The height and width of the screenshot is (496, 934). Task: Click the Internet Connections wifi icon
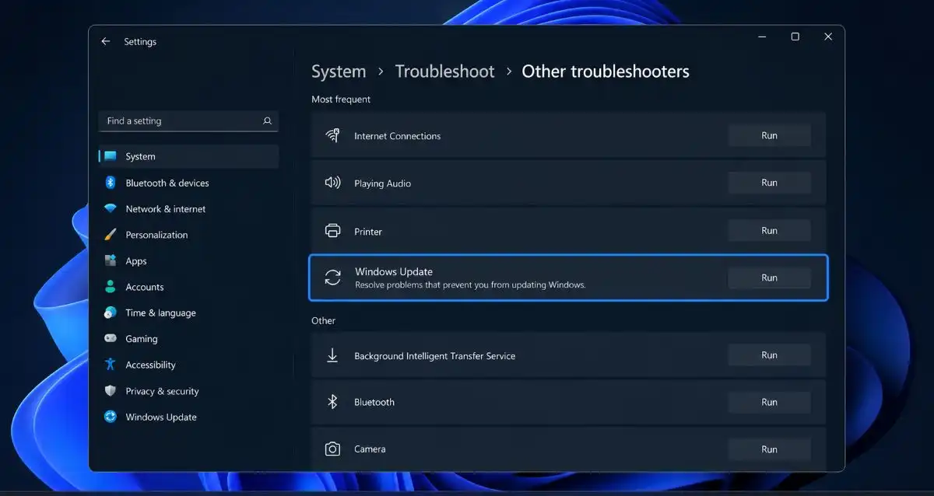332,136
